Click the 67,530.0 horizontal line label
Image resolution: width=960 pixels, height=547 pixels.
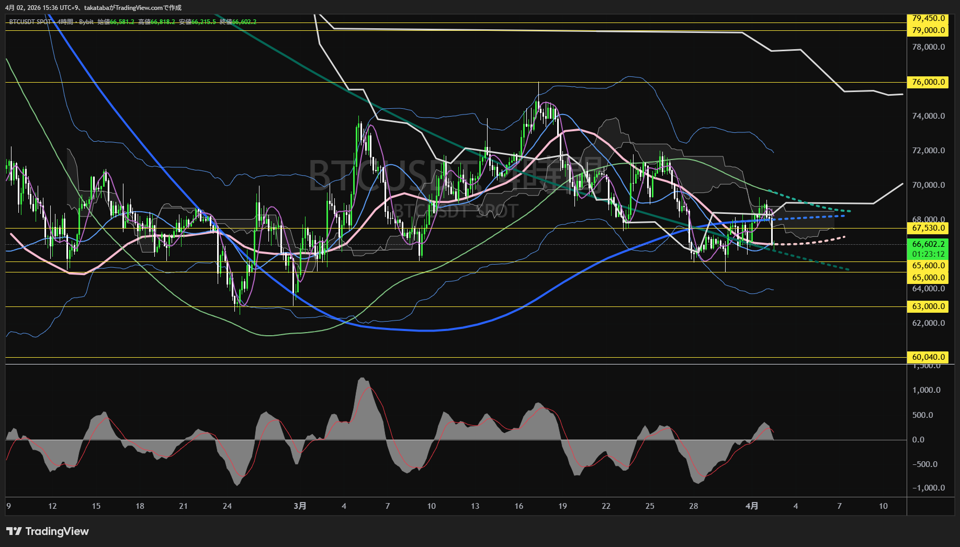[x=928, y=228]
